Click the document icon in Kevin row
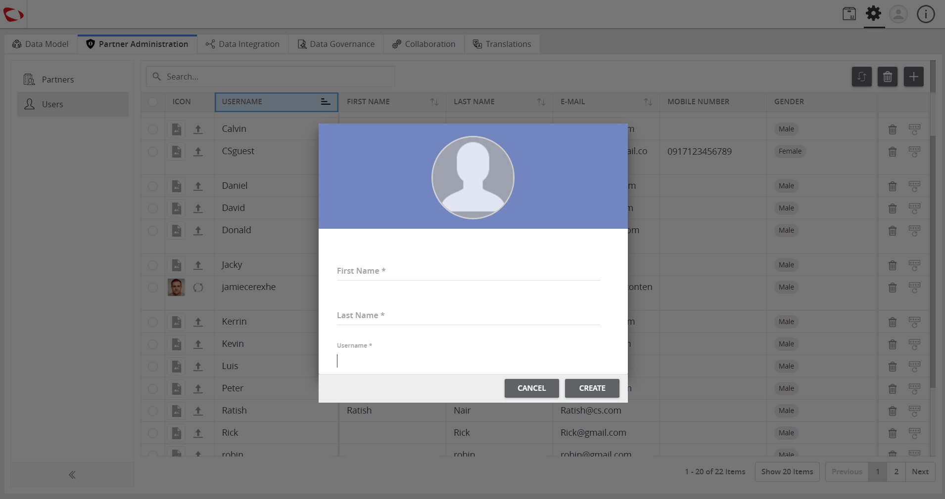This screenshot has width=945, height=499. [177, 344]
